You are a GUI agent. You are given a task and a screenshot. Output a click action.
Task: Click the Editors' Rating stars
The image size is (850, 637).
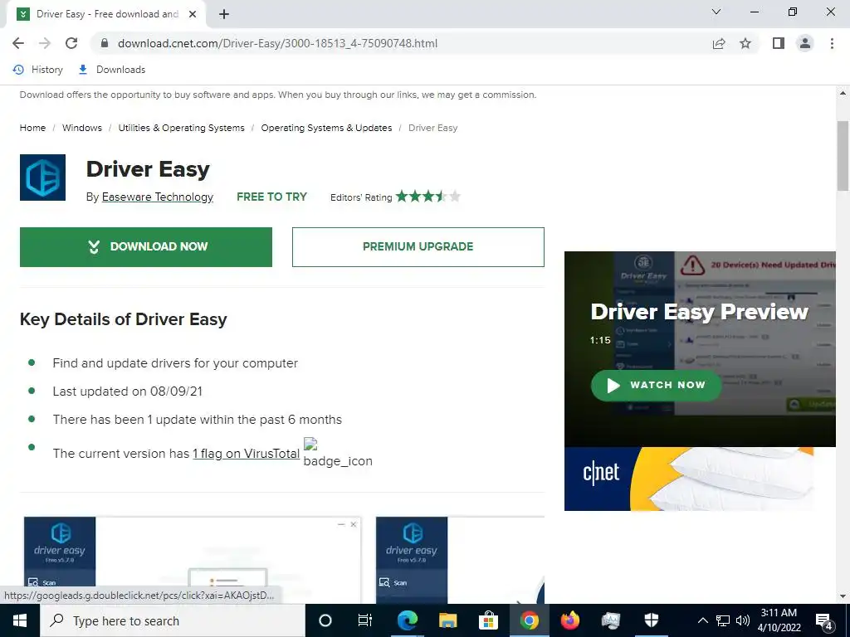tap(428, 196)
